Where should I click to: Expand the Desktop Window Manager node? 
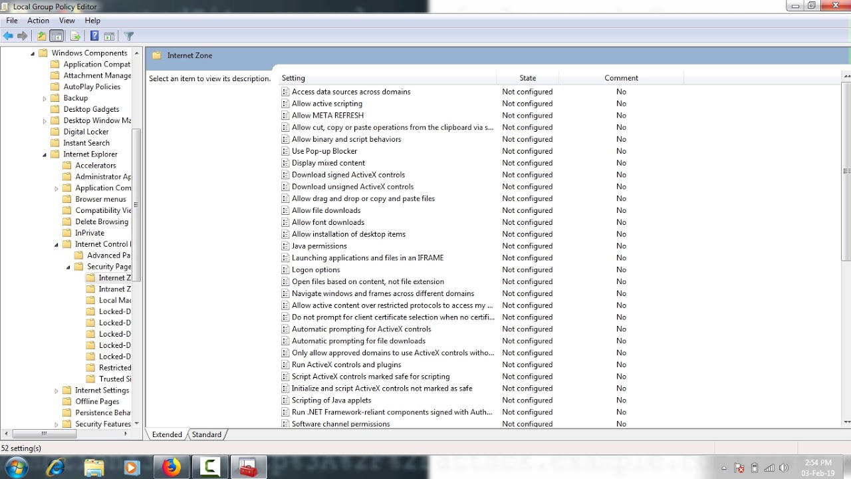point(45,121)
